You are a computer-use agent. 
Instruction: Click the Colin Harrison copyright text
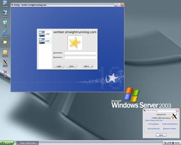(x=161, y=118)
